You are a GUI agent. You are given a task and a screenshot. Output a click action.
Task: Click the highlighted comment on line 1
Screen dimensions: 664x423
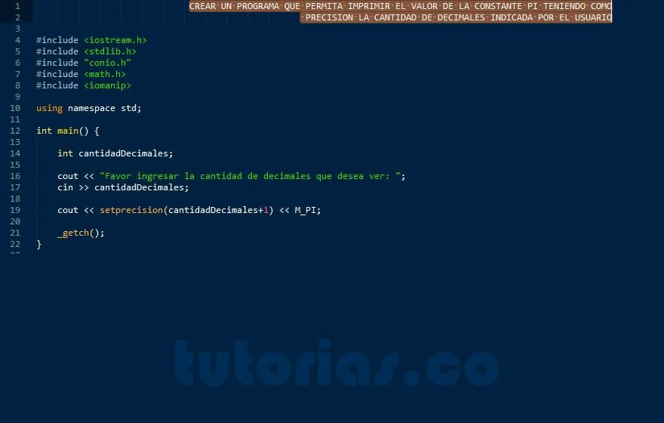[x=400, y=6]
